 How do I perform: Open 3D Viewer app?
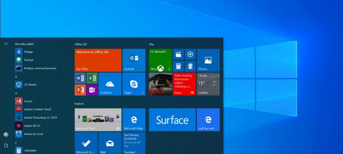[26, 84]
